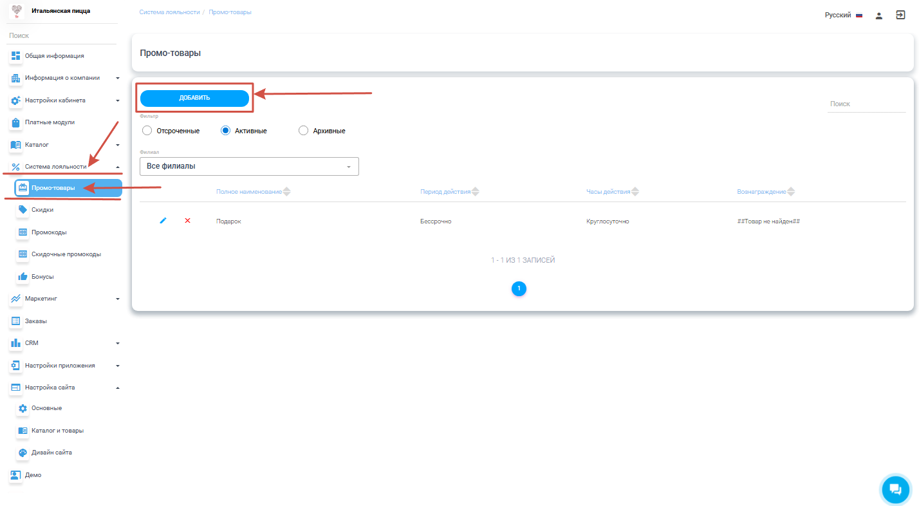Image resolution: width=919 pixels, height=506 pixels.
Task: Go to Заказы in the sidebar
Action: [x=36, y=321]
